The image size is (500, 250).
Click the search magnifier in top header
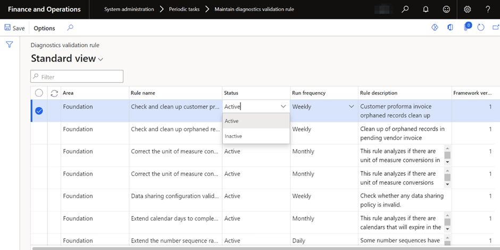[x=405, y=10]
